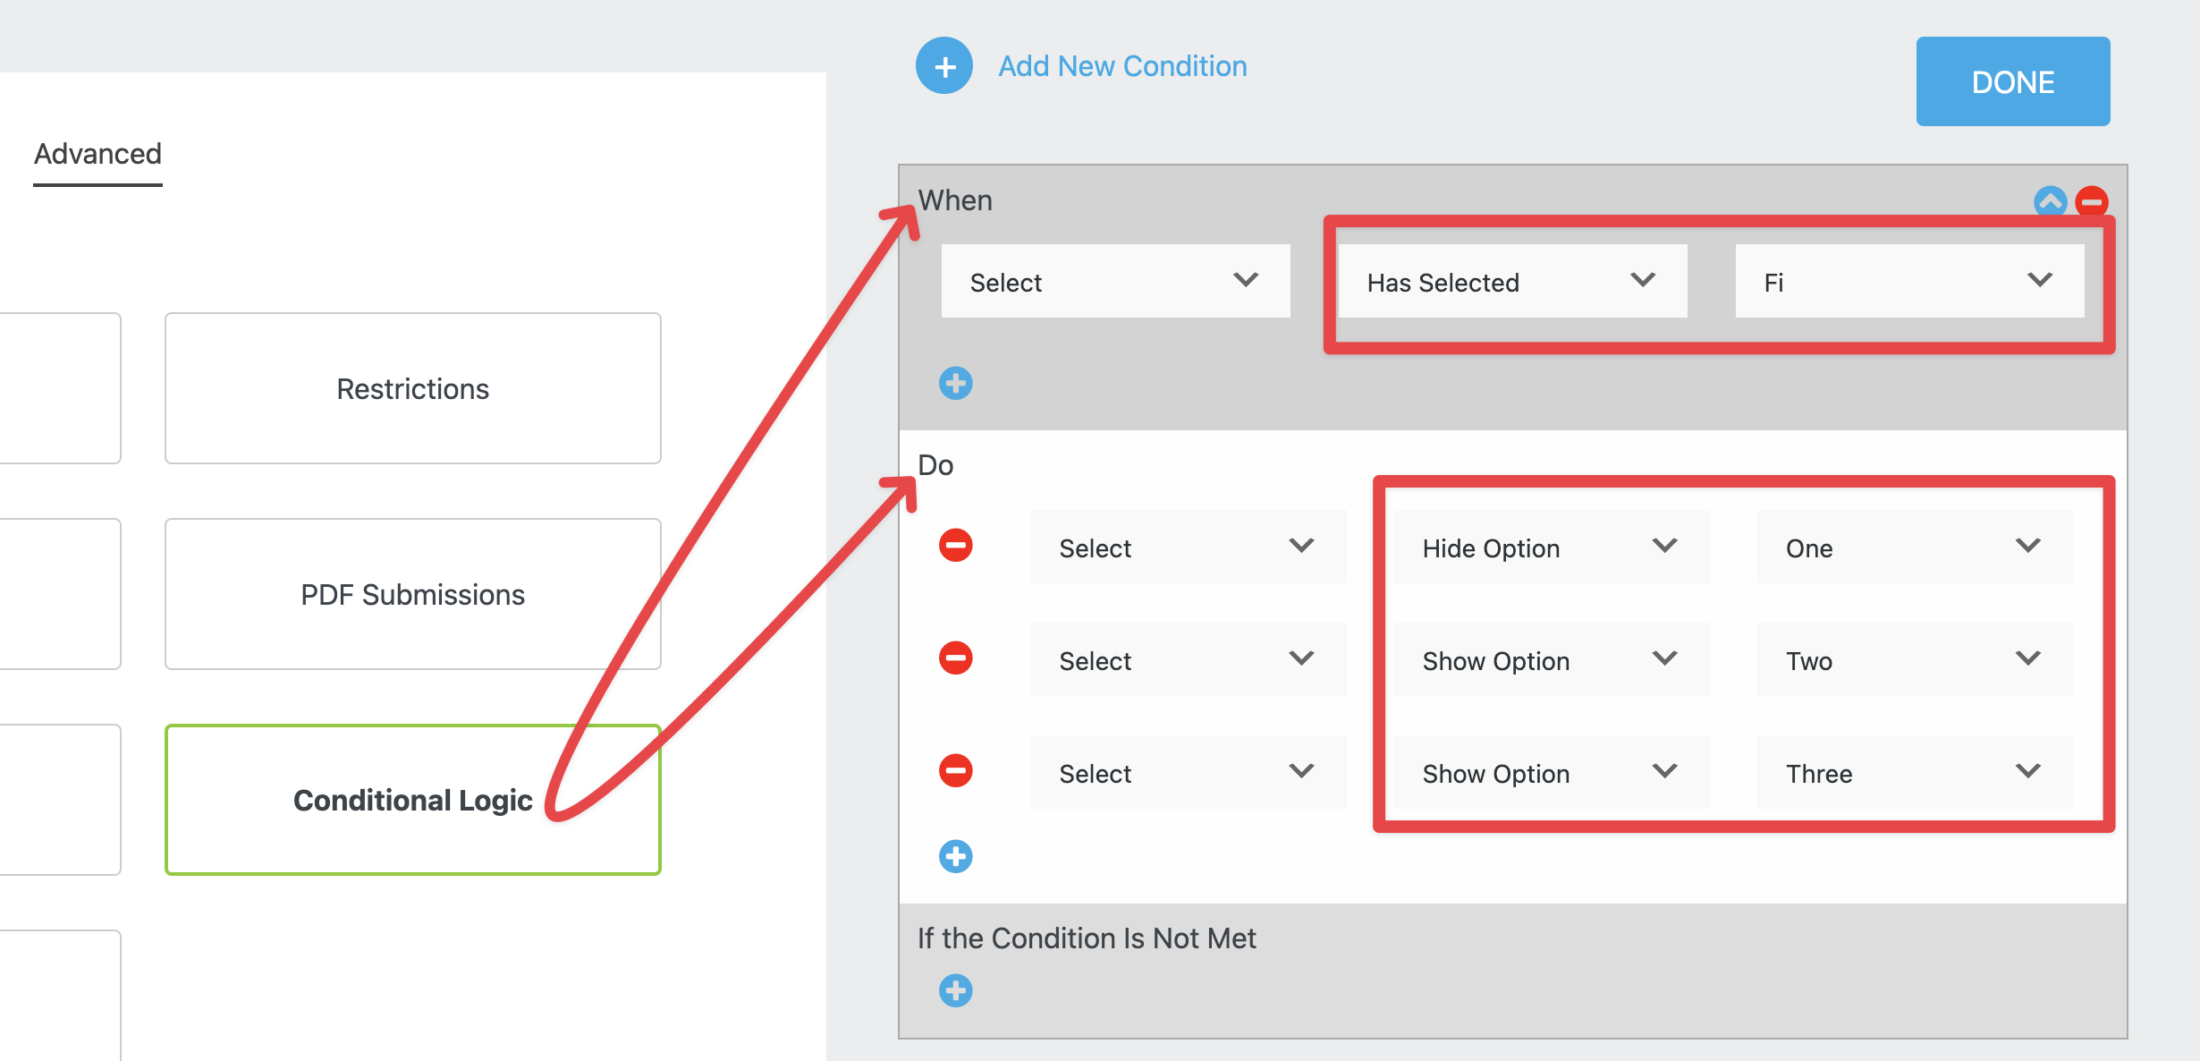2200x1061 pixels.
Task: Open the Has Selected operator dropdown
Action: tap(1511, 282)
